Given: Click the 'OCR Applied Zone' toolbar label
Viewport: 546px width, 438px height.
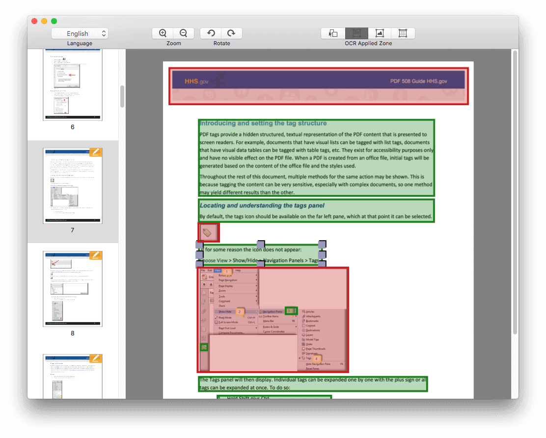Looking at the screenshot, I should point(368,43).
